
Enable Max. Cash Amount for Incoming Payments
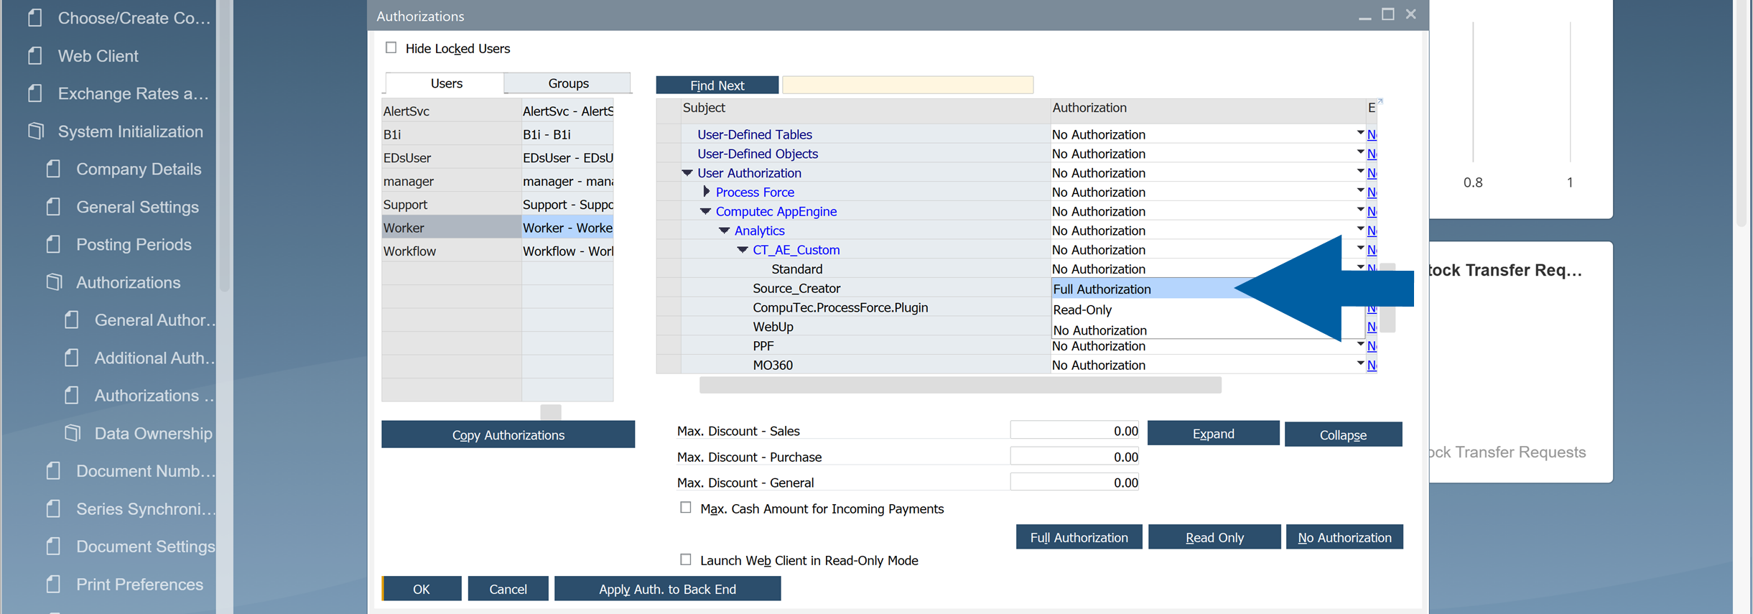point(686,508)
